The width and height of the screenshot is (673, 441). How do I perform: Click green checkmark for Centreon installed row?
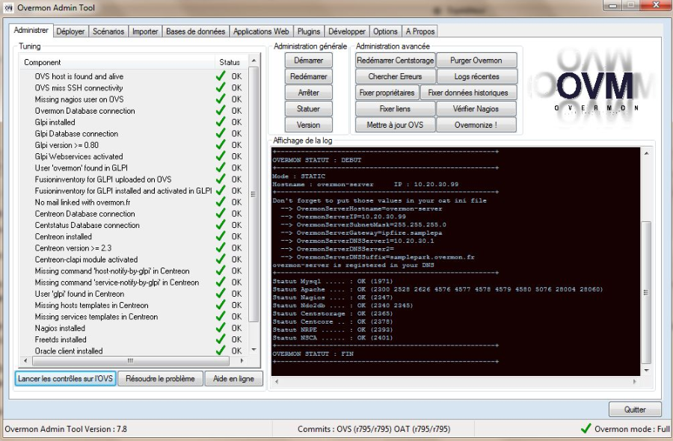point(221,237)
